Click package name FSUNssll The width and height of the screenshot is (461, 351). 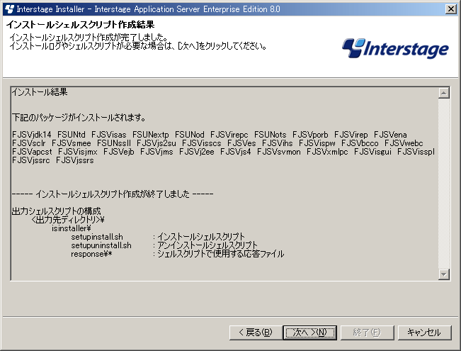114,143
